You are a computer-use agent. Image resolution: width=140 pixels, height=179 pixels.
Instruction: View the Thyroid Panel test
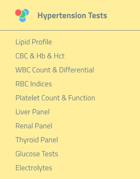37,140
